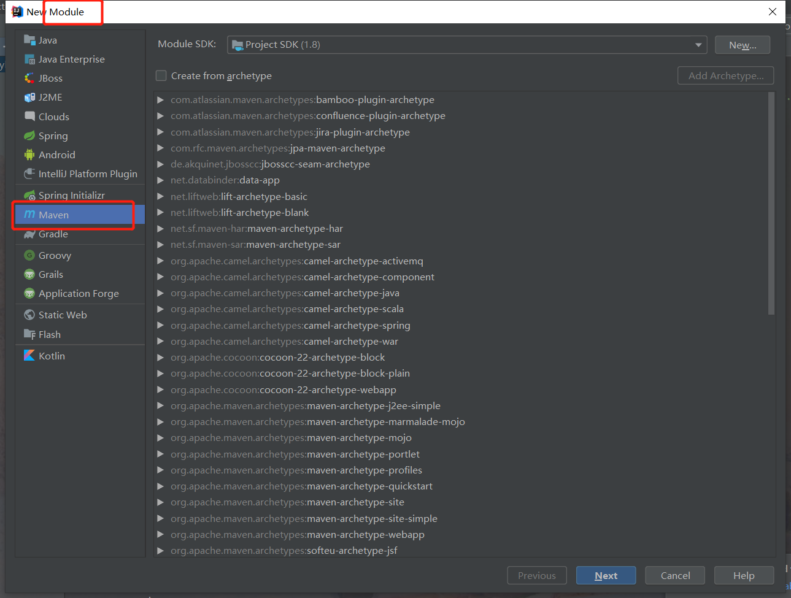Screen dimensions: 791x598
Task: Click the New... SDK button
Action: tap(743, 45)
